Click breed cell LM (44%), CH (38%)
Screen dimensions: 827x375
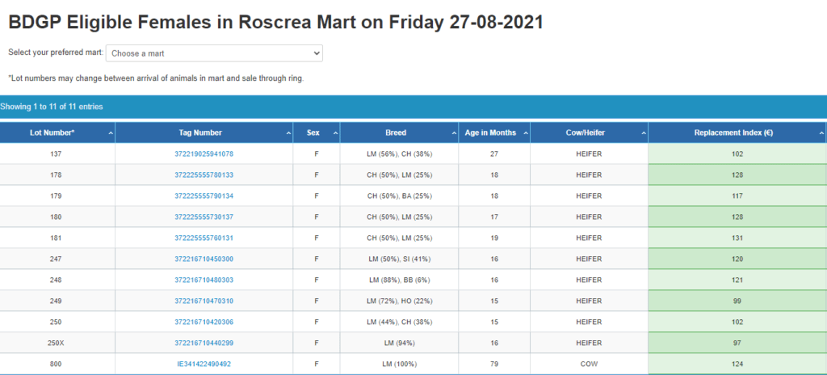coord(399,322)
